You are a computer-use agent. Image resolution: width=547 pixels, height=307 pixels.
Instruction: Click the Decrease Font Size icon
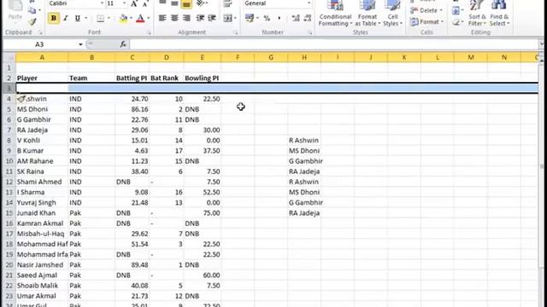click(145, 3)
